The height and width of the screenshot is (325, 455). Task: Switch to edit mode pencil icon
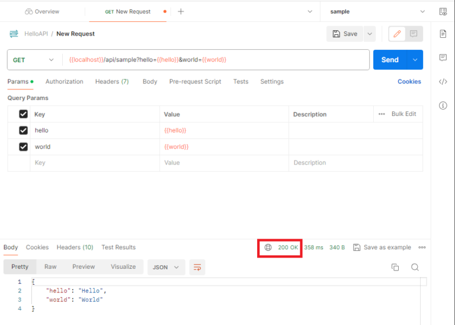click(x=397, y=34)
